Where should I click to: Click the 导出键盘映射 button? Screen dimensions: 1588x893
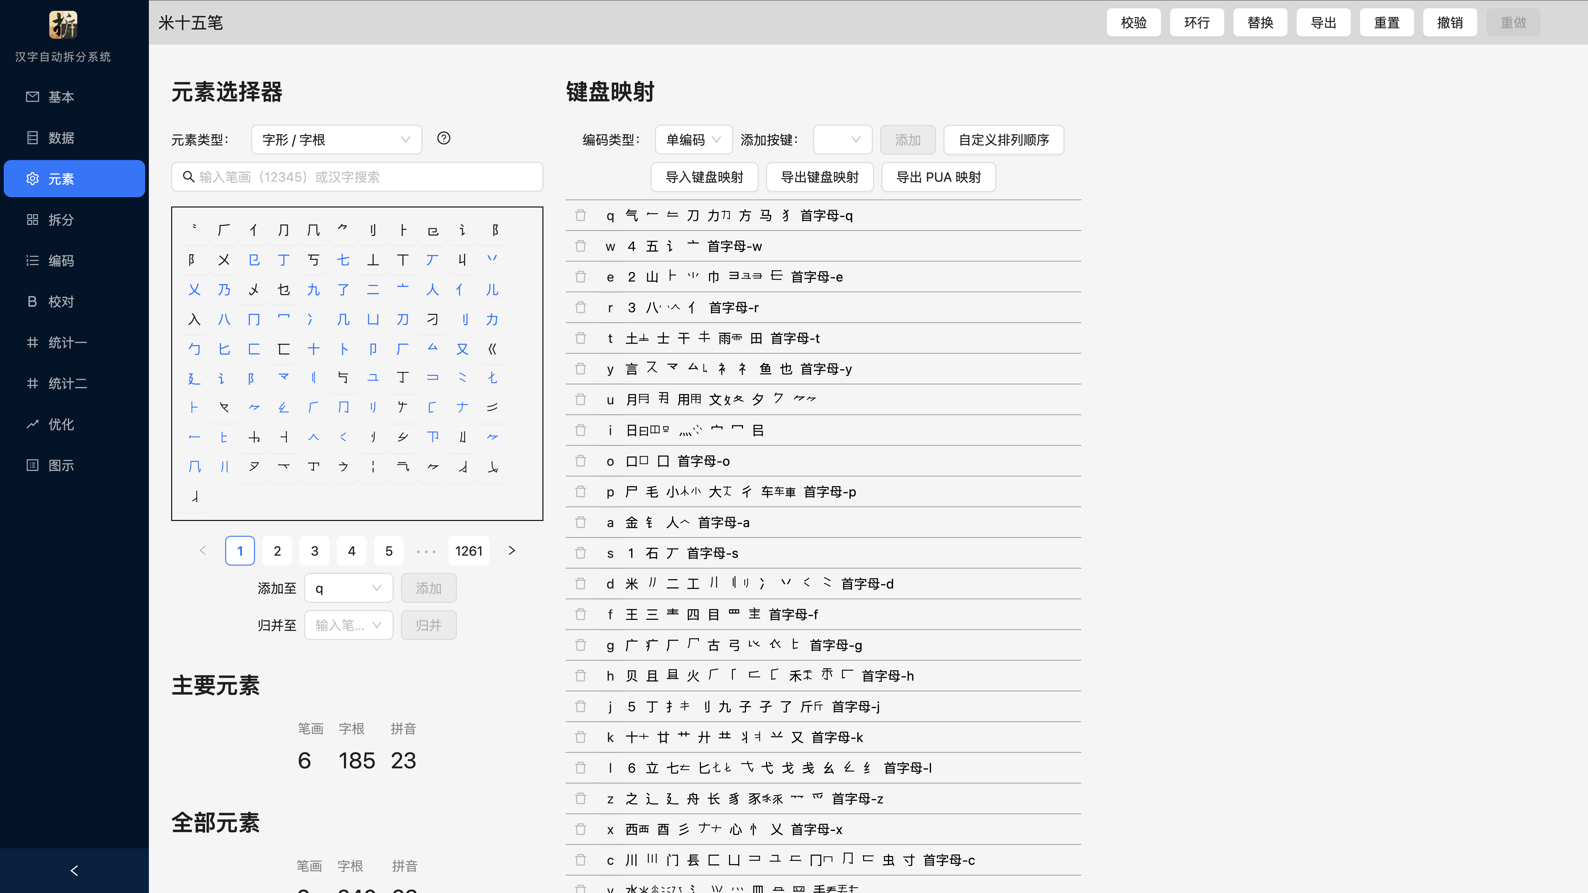pos(819,177)
